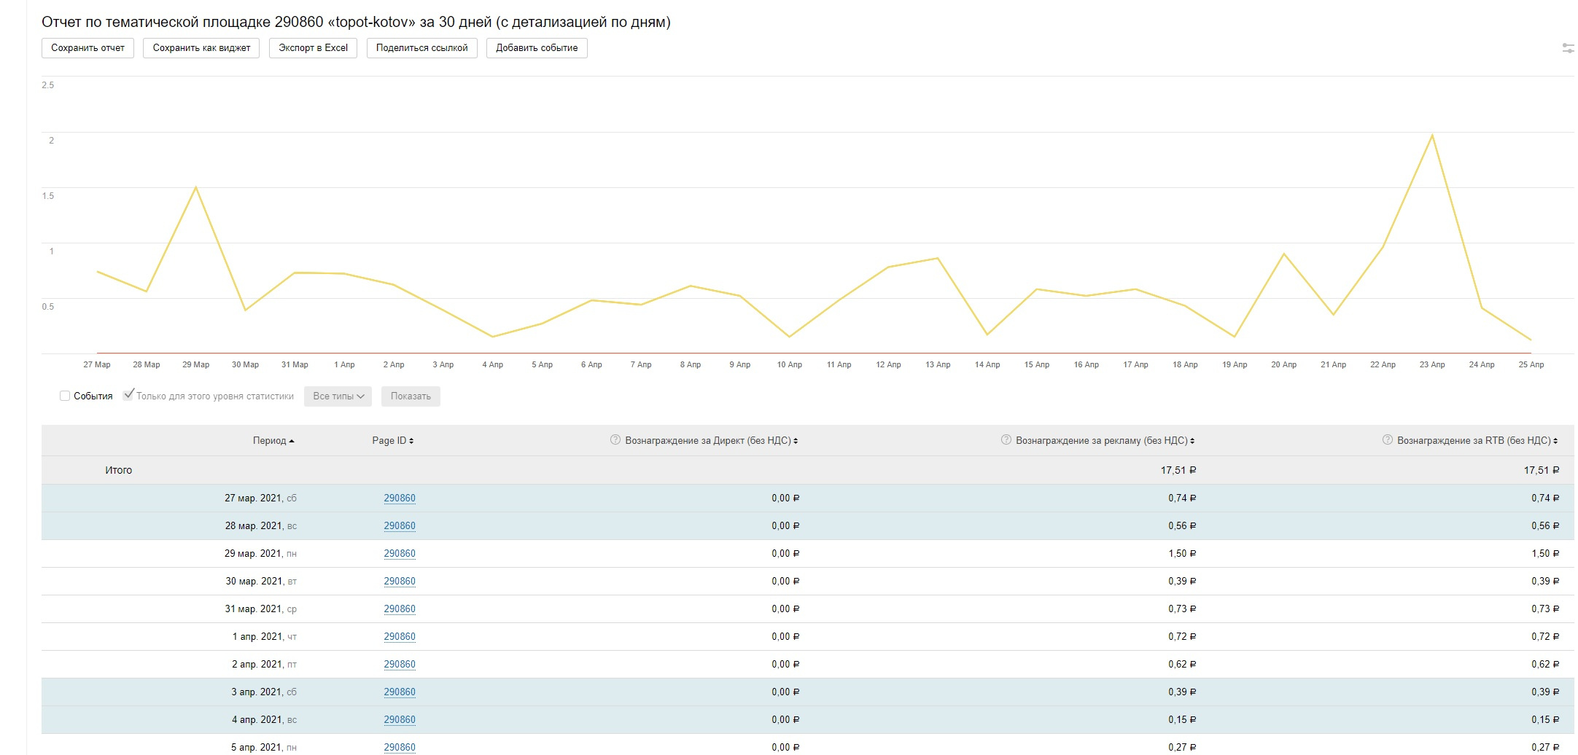
Task: Click the Показать button
Action: tap(411, 396)
